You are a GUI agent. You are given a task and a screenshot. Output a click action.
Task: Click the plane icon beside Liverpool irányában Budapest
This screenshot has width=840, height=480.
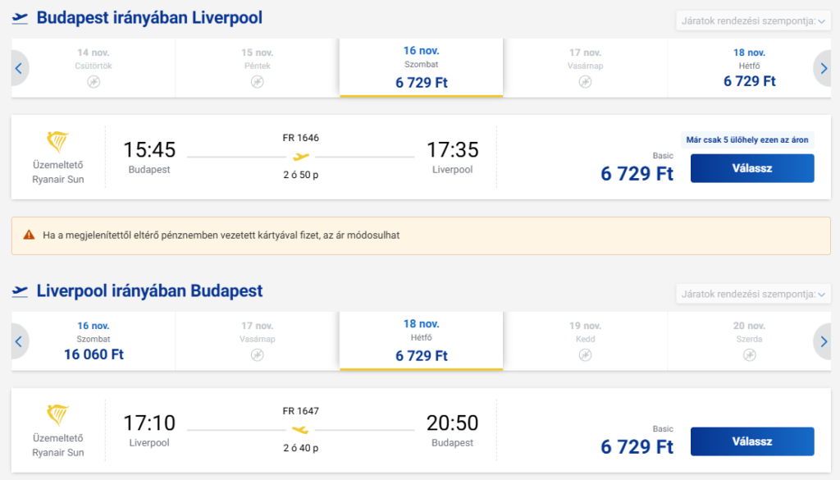point(20,291)
